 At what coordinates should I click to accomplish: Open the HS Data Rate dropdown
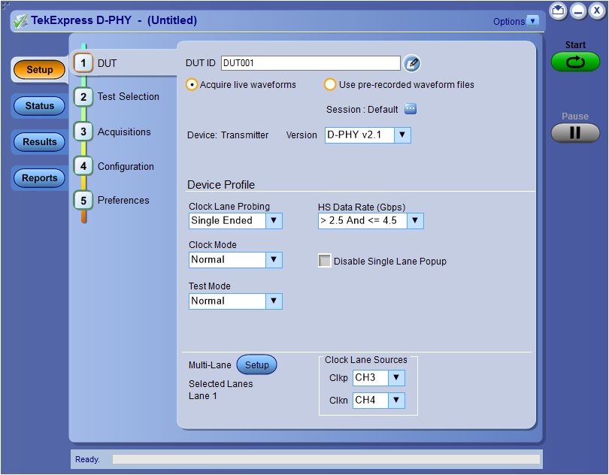click(x=416, y=220)
